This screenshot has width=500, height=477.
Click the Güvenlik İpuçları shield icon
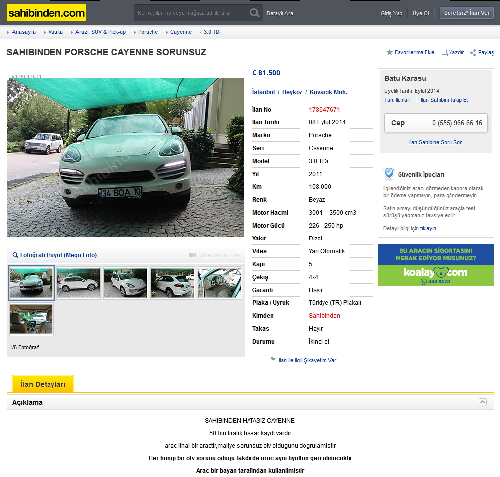389,174
